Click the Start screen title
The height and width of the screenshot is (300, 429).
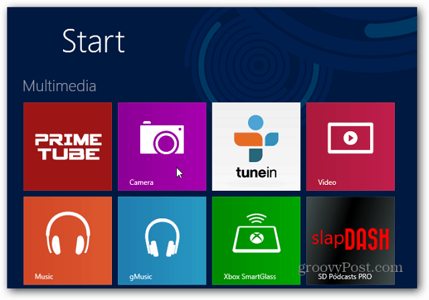tap(94, 41)
